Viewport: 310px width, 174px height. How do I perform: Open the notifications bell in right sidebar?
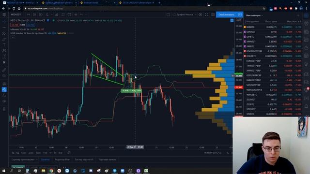coord(306,106)
